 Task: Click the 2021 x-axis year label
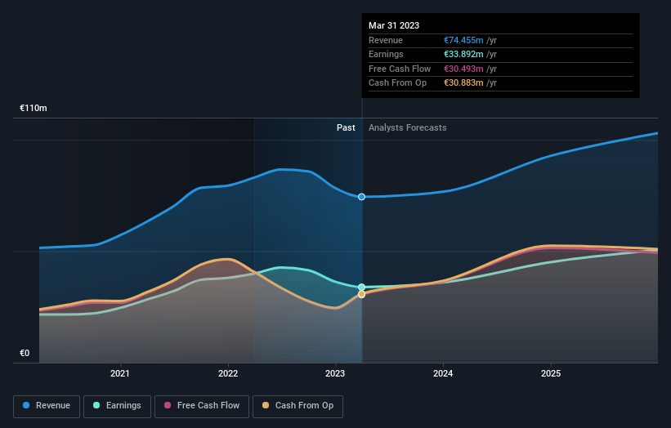pyautogui.click(x=120, y=373)
